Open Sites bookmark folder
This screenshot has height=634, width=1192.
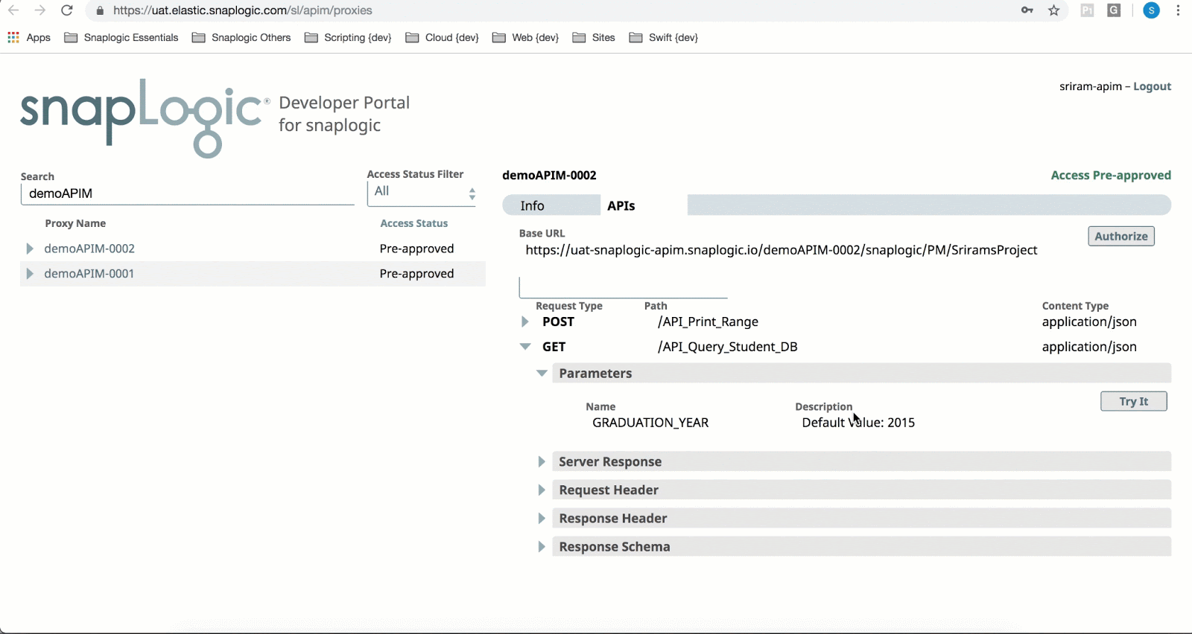point(594,37)
